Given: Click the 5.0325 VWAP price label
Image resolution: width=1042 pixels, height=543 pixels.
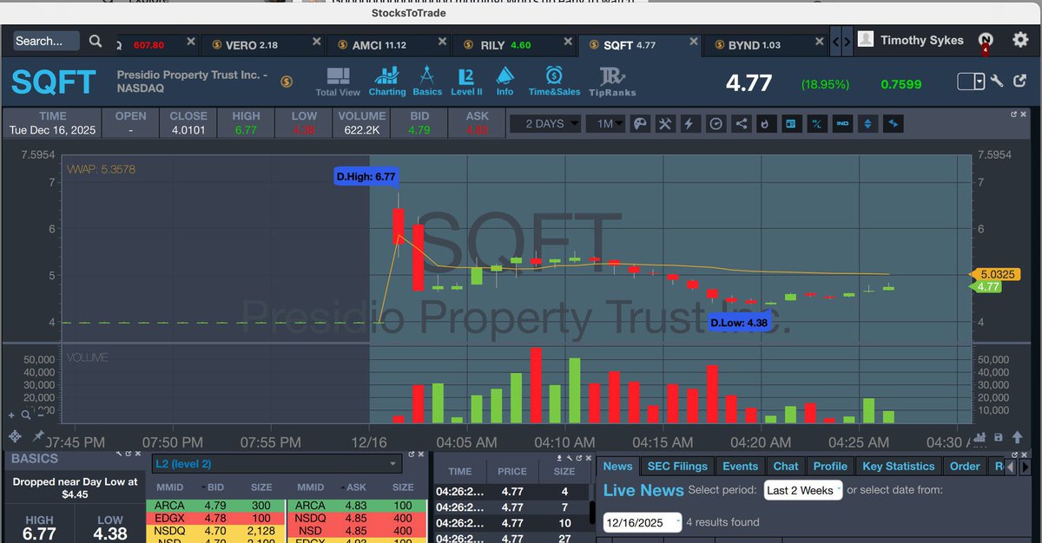Looking at the screenshot, I should pyautogui.click(x=998, y=275).
